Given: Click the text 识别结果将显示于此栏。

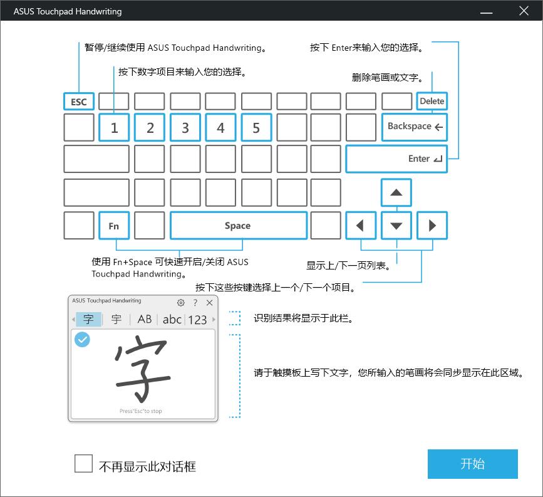Looking at the screenshot, I should tap(304, 318).
